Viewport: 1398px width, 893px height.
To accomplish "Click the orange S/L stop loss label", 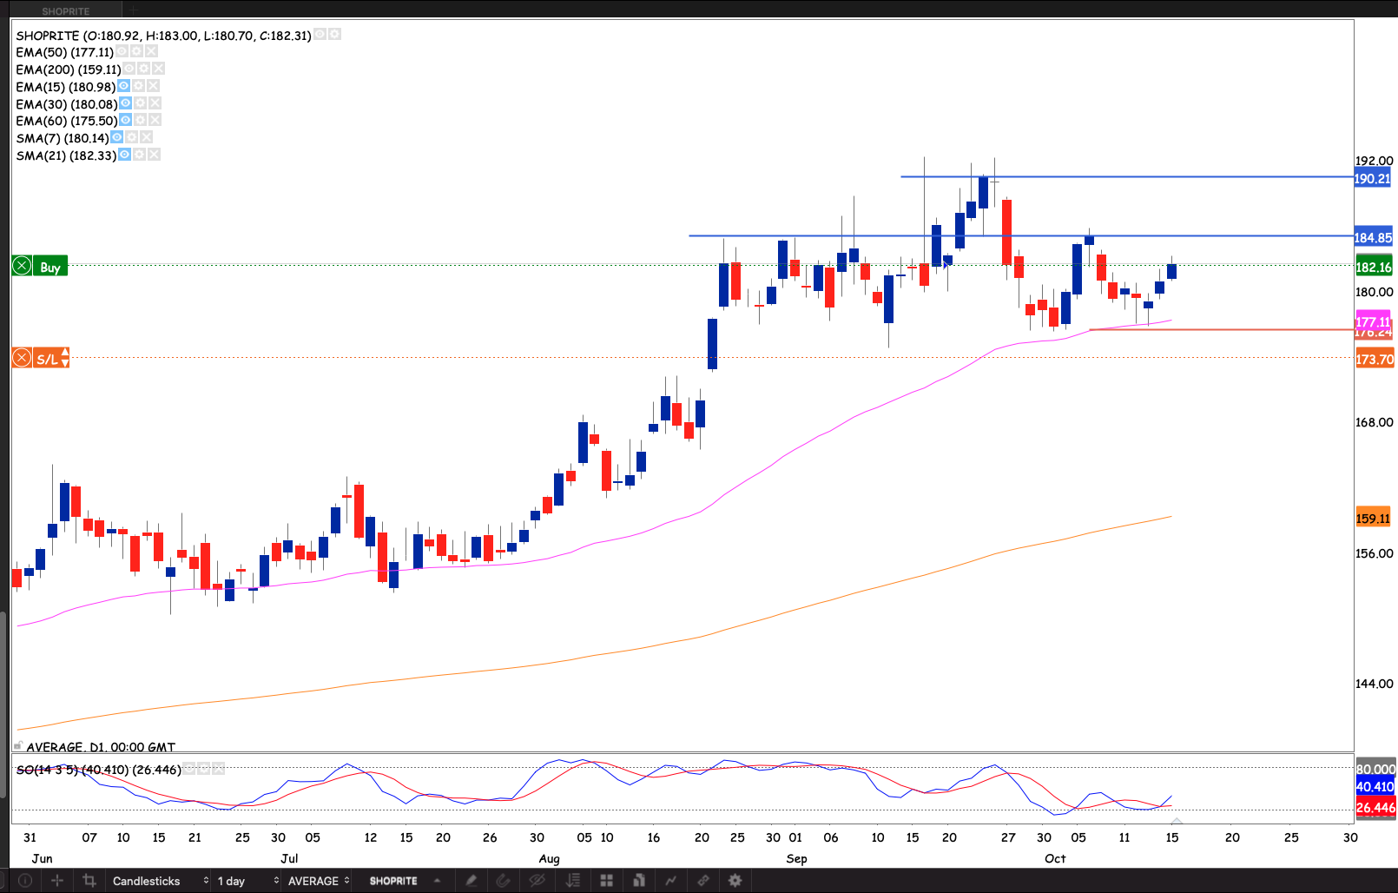I will point(41,358).
